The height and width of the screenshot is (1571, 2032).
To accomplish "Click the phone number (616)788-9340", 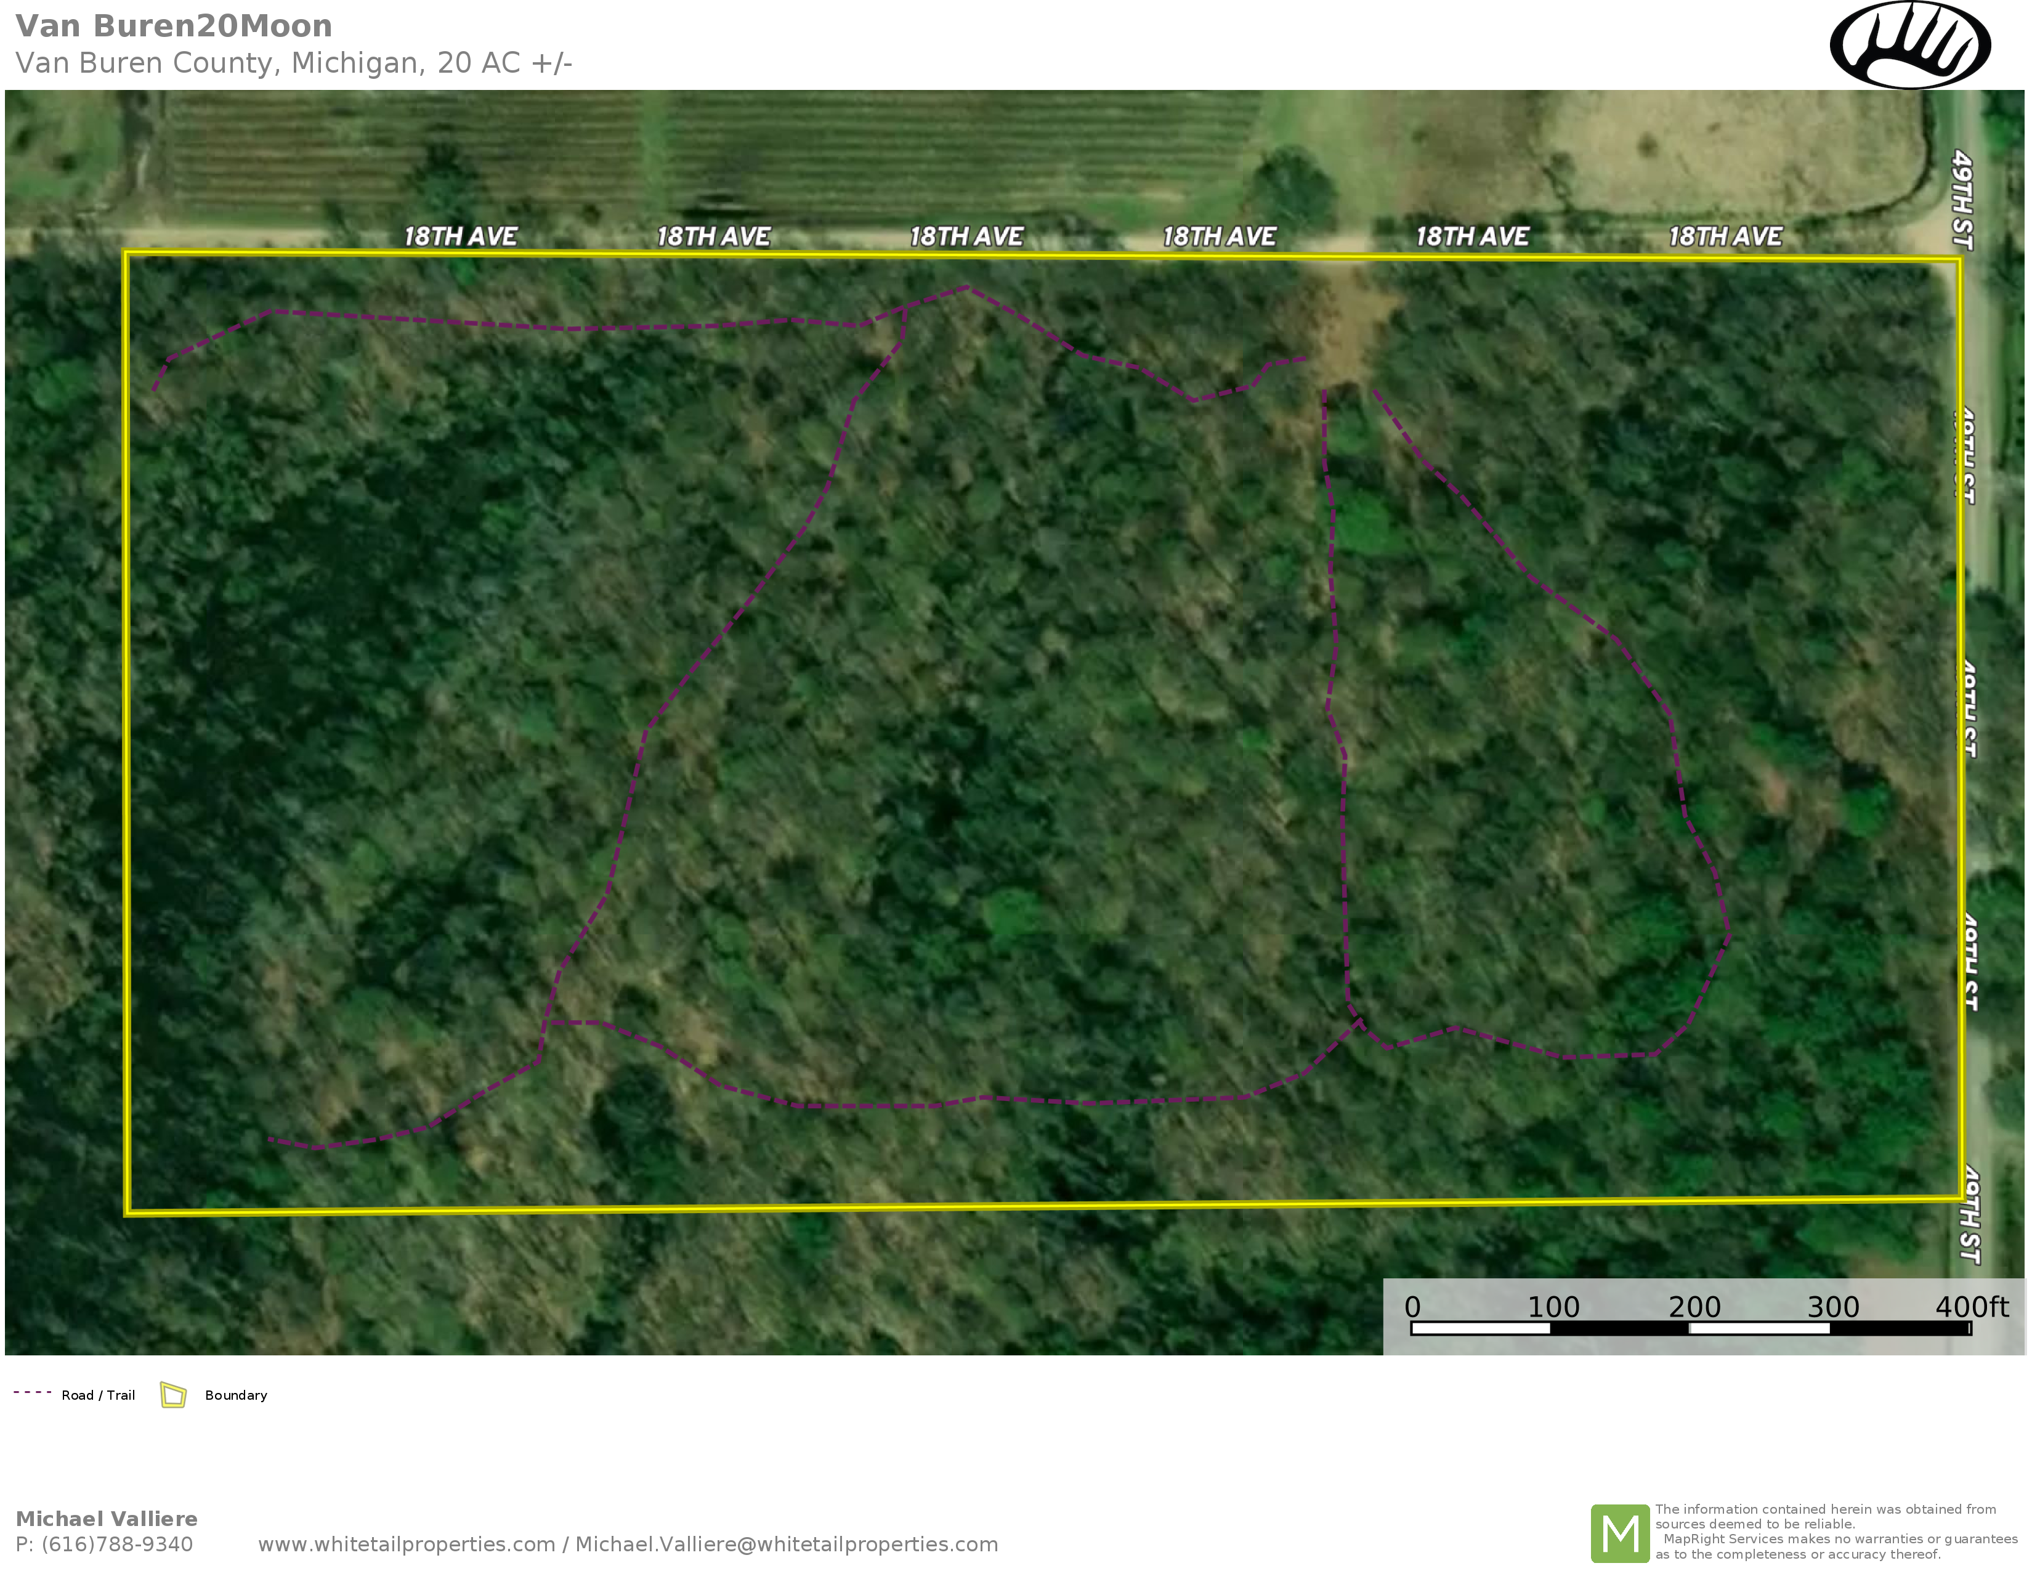I will [x=116, y=1544].
